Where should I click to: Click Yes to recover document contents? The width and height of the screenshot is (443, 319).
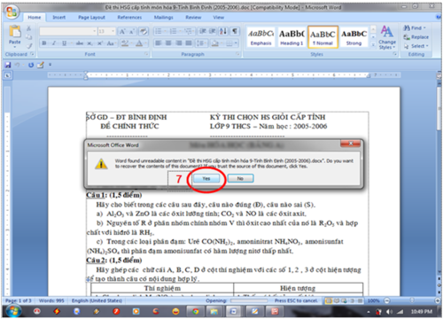[x=206, y=178]
